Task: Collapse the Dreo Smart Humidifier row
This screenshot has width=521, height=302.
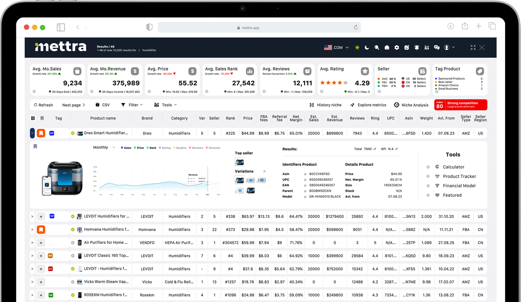Action: (x=32, y=133)
